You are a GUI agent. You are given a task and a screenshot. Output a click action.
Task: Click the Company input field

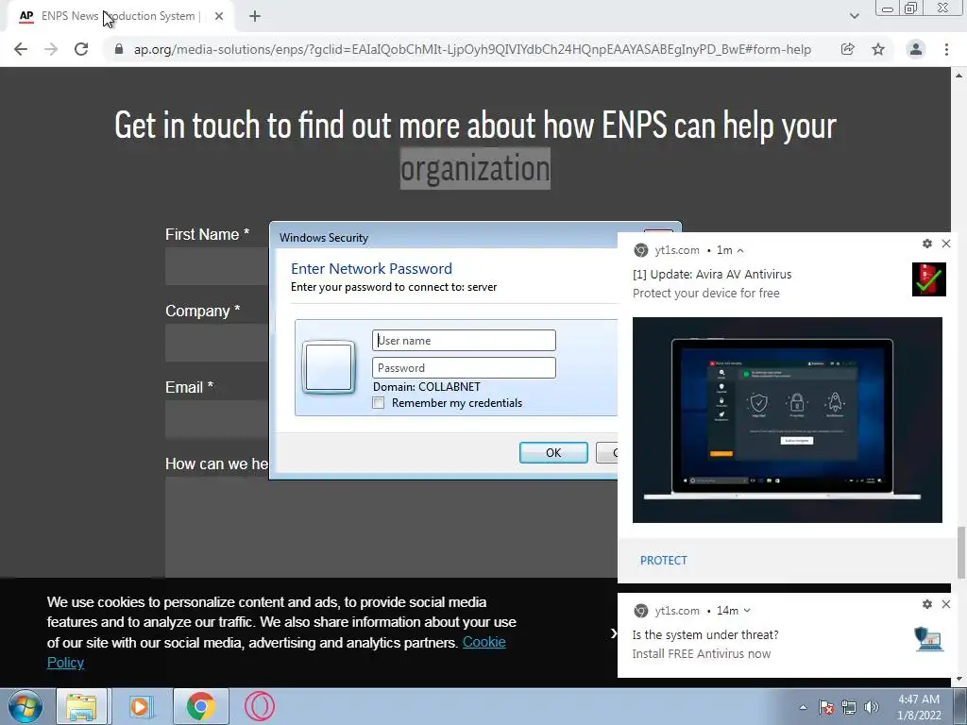(x=217, y=343)
